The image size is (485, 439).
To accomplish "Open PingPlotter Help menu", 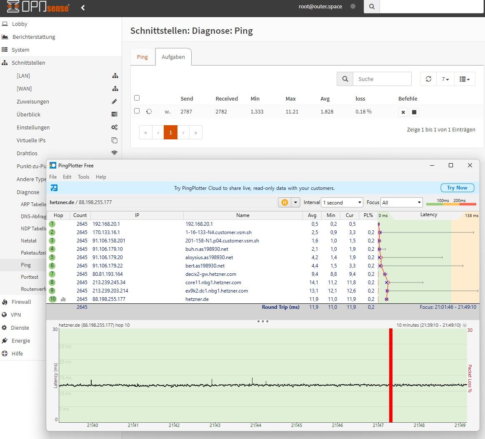I will tap(101, 177).
